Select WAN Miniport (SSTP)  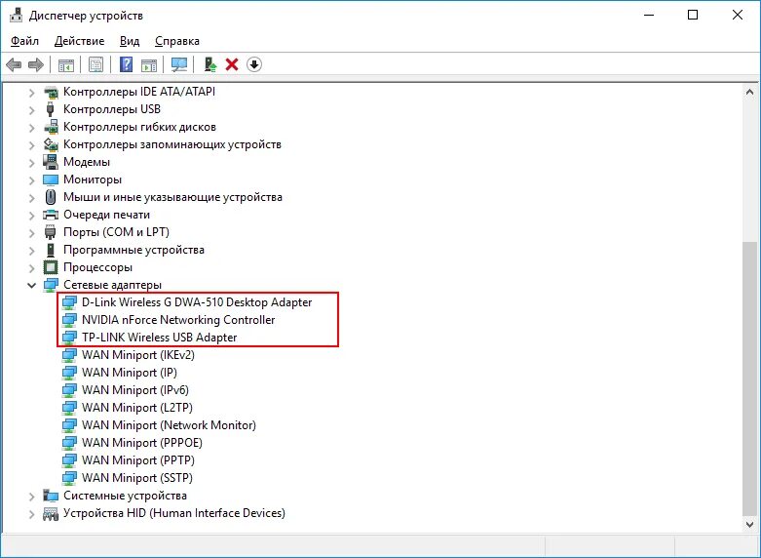click(136, 477)
